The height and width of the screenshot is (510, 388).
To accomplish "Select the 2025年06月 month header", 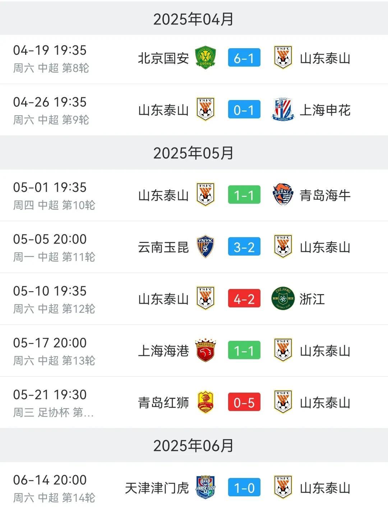I will point(194,445).
